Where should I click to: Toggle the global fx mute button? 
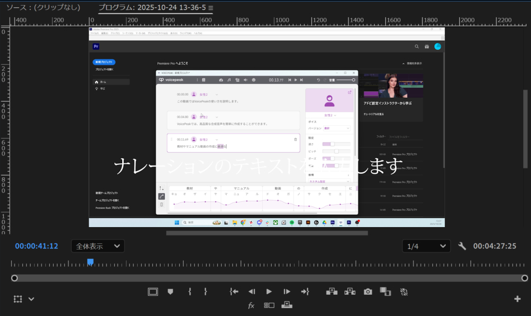click(x=251, y=305)
